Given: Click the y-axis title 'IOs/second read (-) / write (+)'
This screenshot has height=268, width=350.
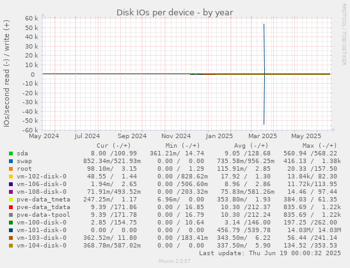Looking at the screenshot, I should pos(6,74).
